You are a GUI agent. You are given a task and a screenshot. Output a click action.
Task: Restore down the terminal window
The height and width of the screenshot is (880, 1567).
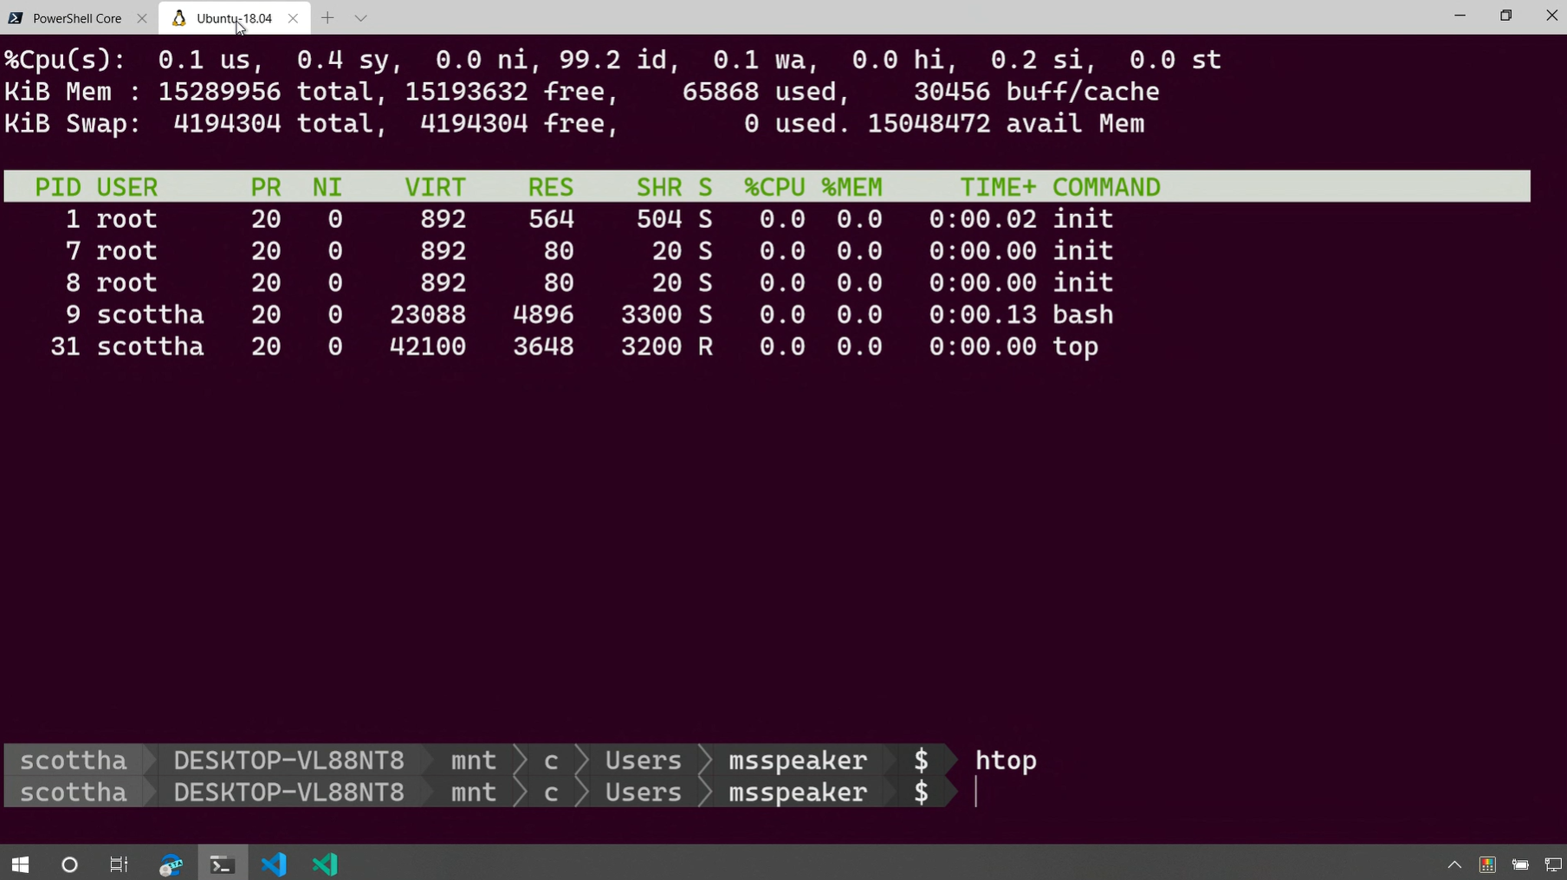click(1506, 16)
